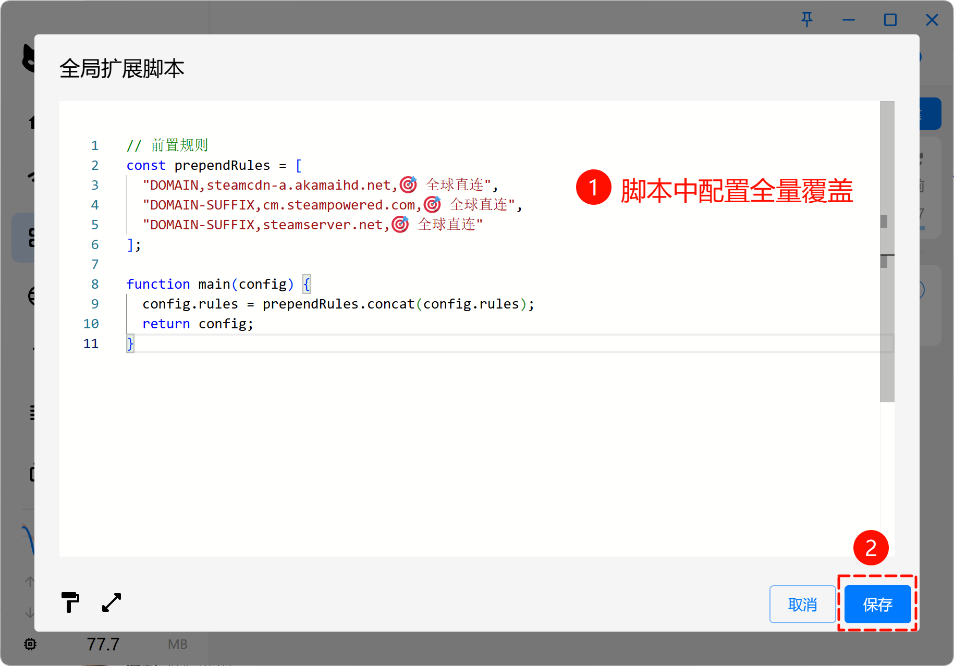
Task: Click the concat call on line 9
Action: 390,304
